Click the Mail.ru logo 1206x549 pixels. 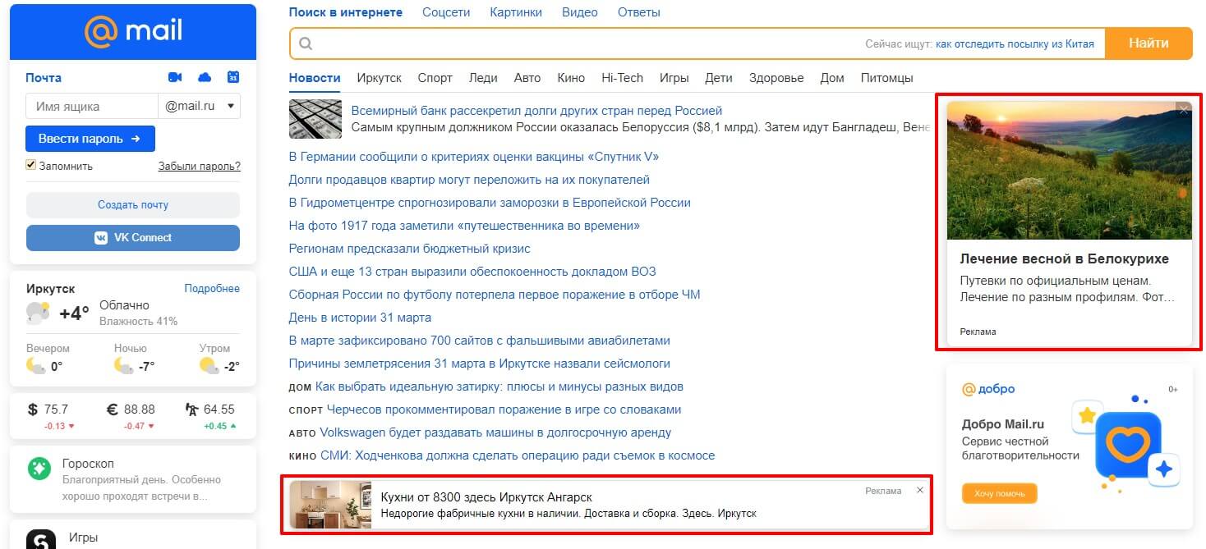click(131, 33)
